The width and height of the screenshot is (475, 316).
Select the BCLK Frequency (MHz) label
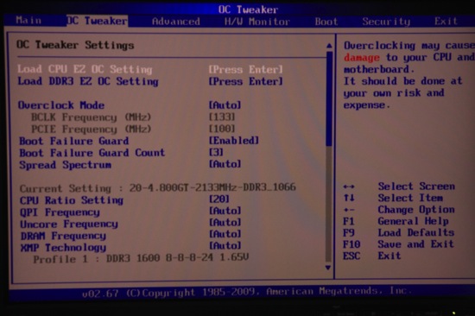91,117
